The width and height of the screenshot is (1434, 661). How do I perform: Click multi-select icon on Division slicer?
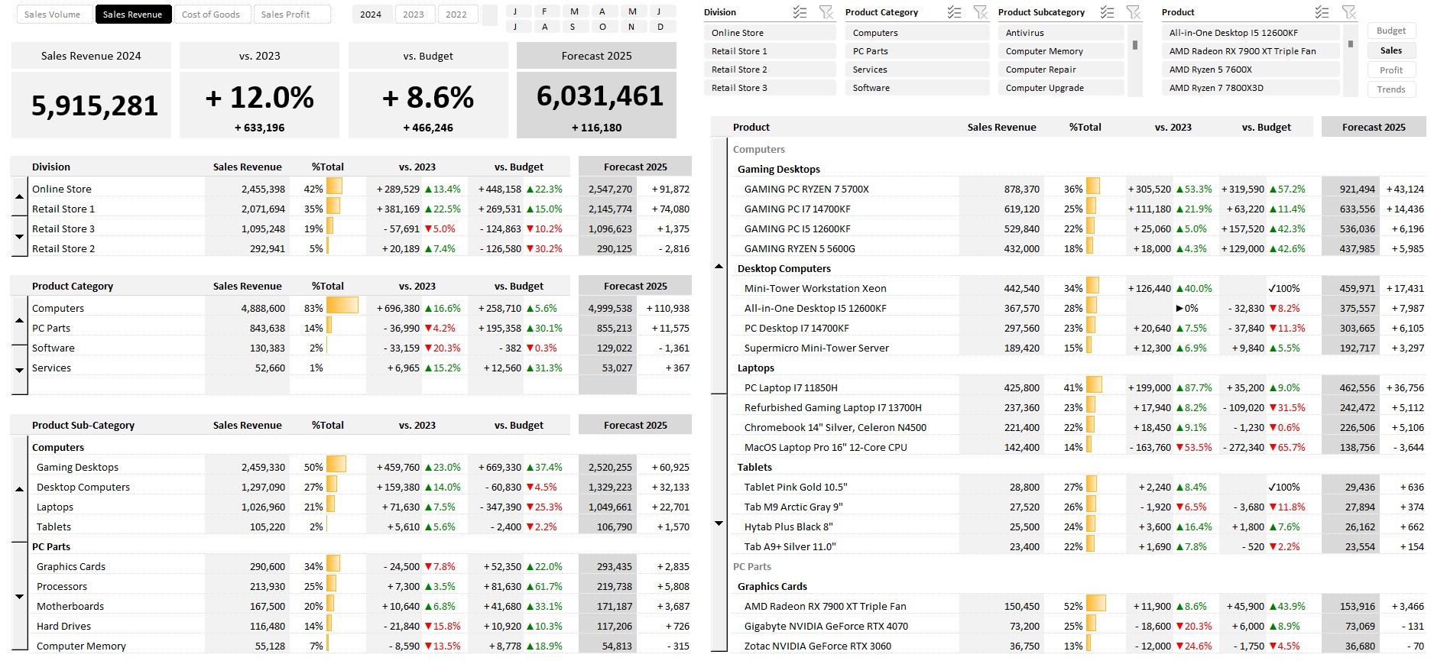800,12
